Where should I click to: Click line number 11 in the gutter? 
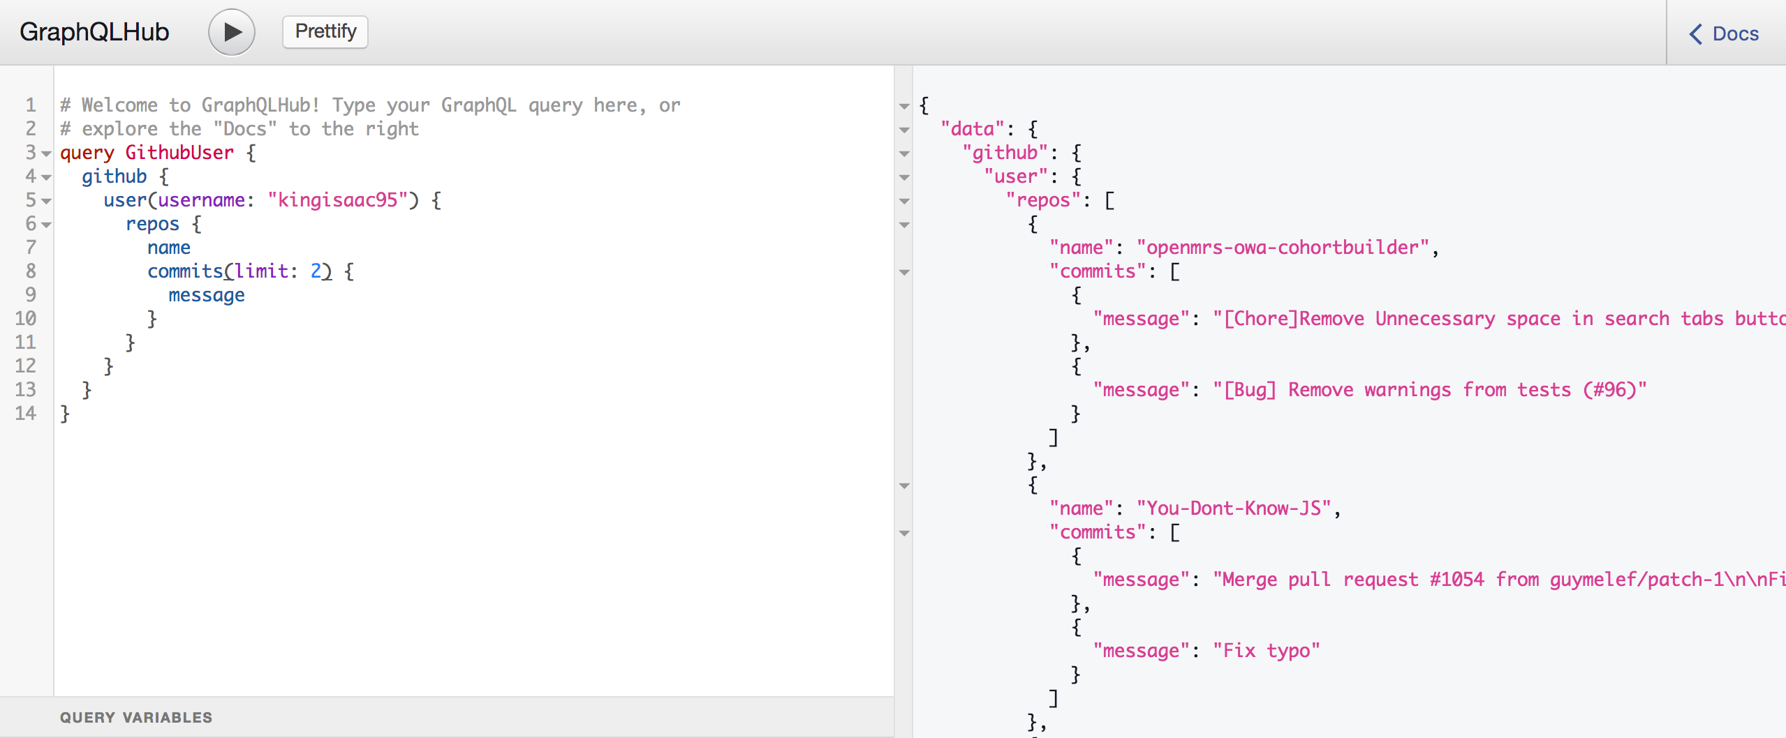tap(26, 342)
